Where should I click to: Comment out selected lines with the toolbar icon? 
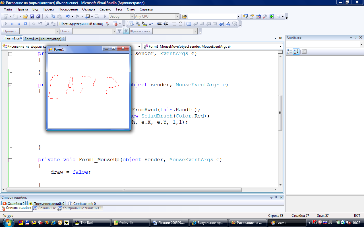tap(174, 24)
